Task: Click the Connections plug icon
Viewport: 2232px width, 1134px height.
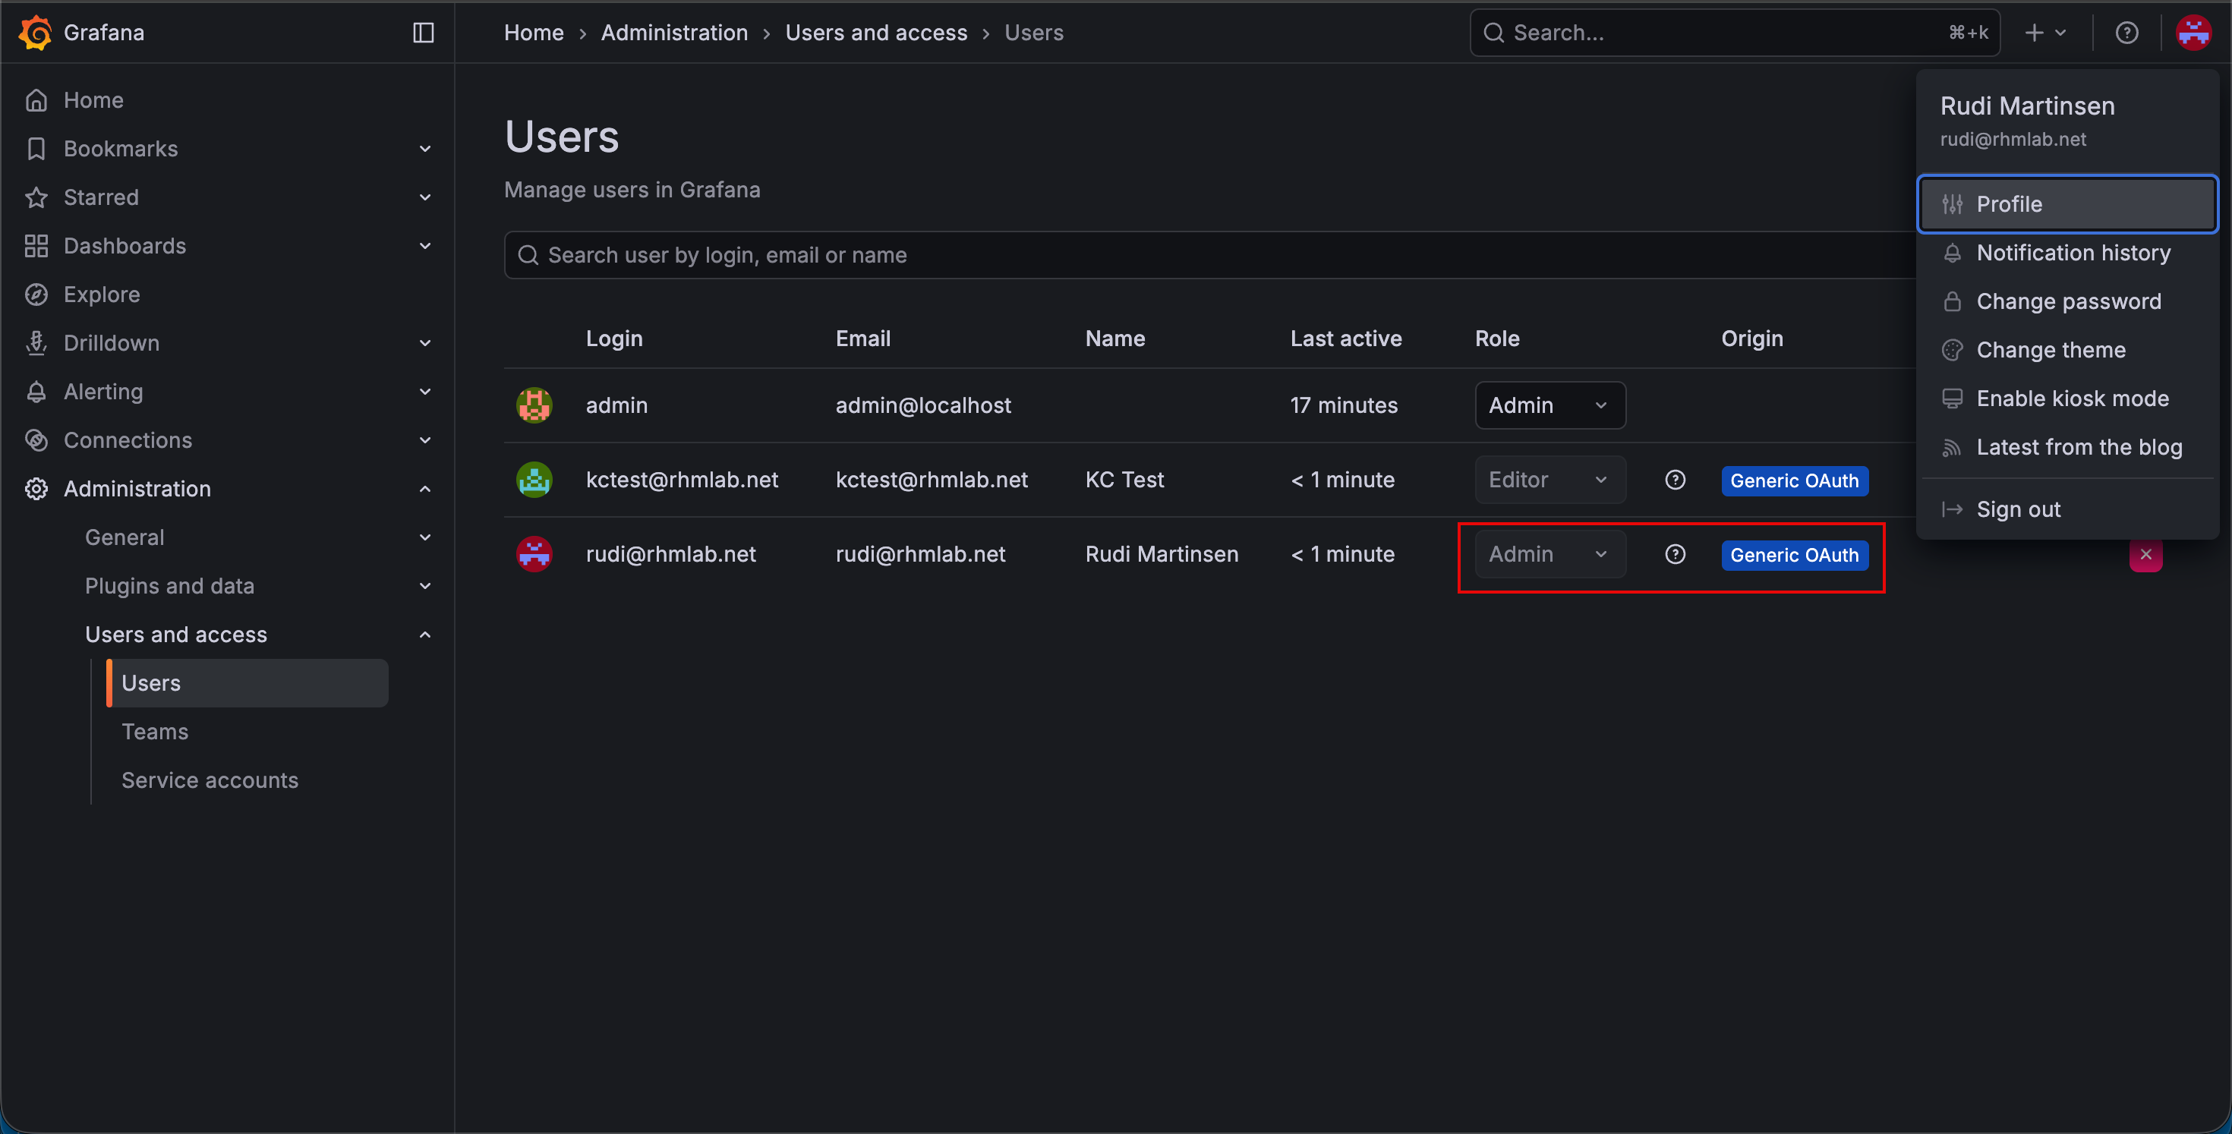Action: click(36, 439)
